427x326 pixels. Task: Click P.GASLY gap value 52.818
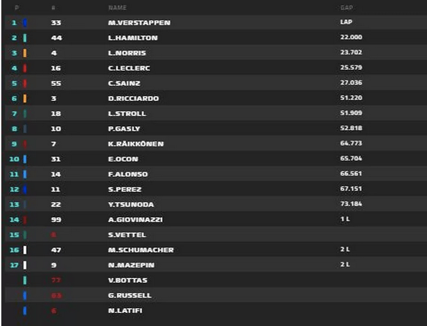click(x=351, y=129)
